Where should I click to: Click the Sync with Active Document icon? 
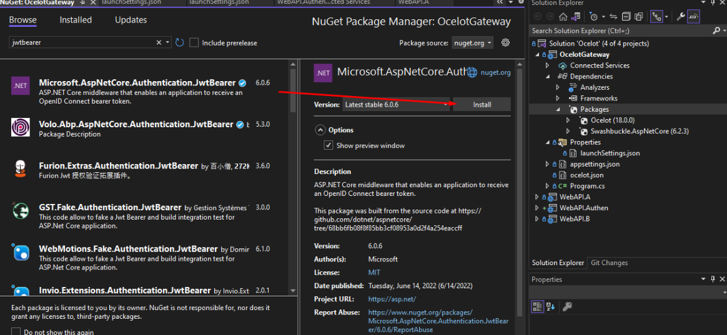[613, 16]
